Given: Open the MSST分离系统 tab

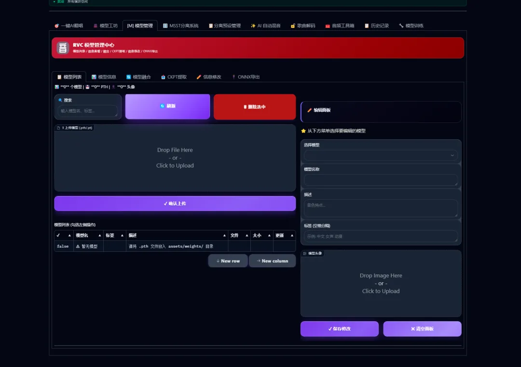Looking at the screenshot, I should coord(180,26).
